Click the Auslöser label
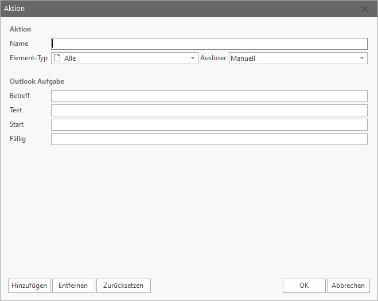Screen dimensions: 378x301 pyautogui.click(x=213, y=58)
